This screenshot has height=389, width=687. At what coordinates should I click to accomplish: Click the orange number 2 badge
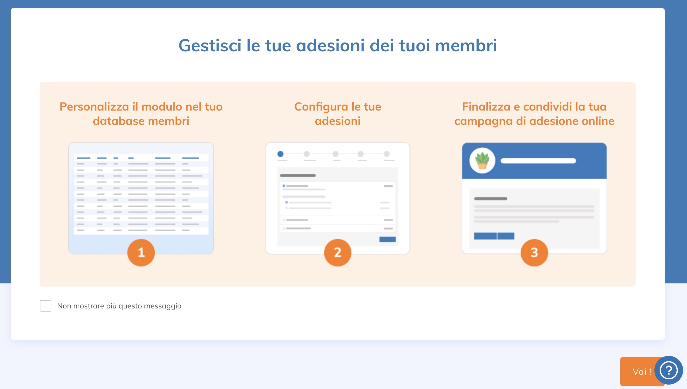(x=338, y=252)
